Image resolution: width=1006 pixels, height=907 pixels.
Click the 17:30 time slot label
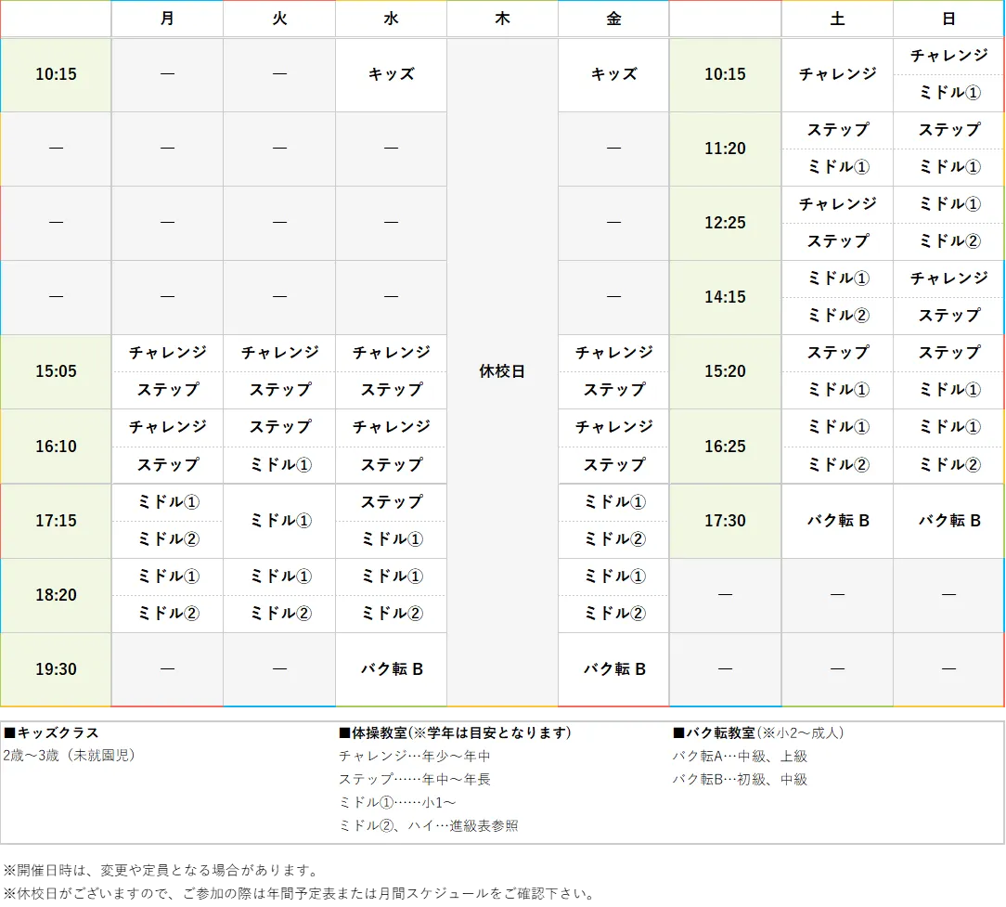click(x=724, y=521)
